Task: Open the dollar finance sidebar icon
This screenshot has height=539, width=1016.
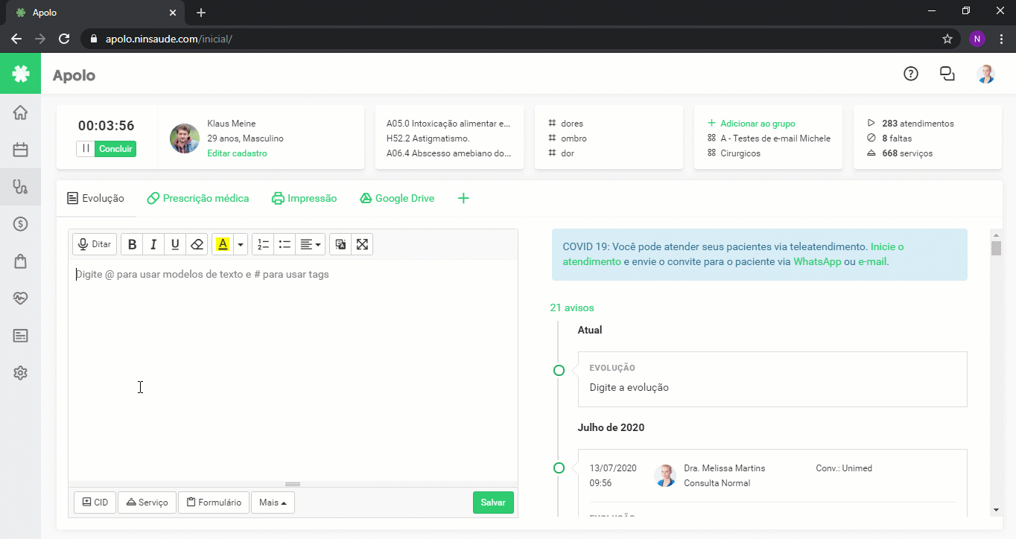Action: (20, 223)
